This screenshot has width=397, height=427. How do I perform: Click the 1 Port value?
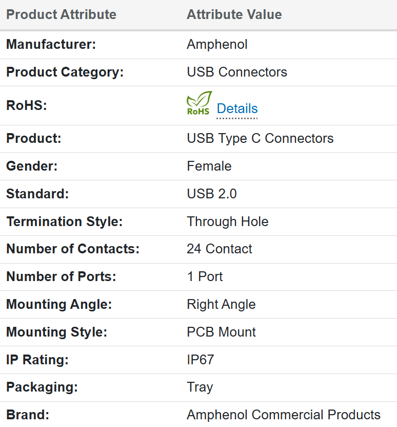205,277
